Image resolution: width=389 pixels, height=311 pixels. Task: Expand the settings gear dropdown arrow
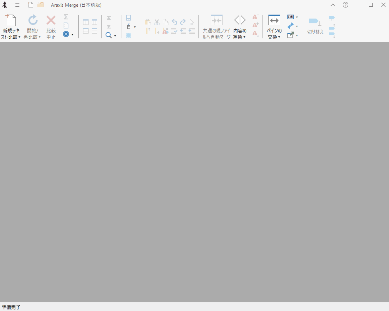(x=72, y=35)
